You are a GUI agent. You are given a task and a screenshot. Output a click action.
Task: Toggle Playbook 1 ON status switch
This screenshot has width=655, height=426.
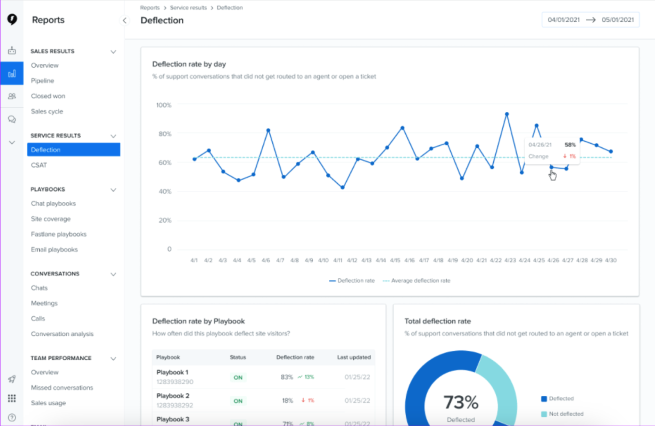point(238,377)
